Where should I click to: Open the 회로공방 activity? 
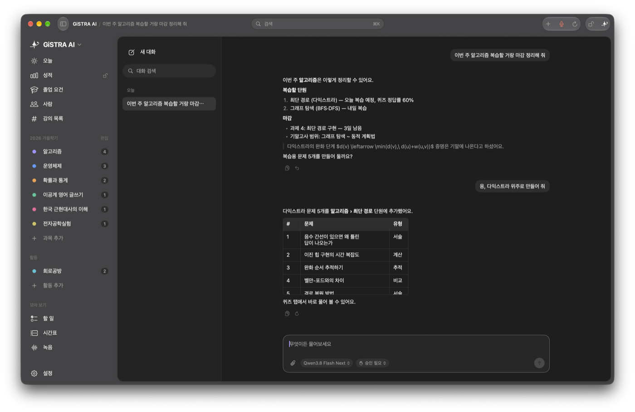click(x=69, y=271)
